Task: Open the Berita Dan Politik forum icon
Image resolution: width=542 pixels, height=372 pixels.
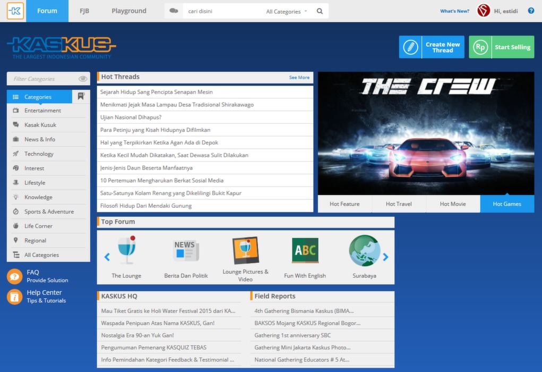Action: pos(186,251)
